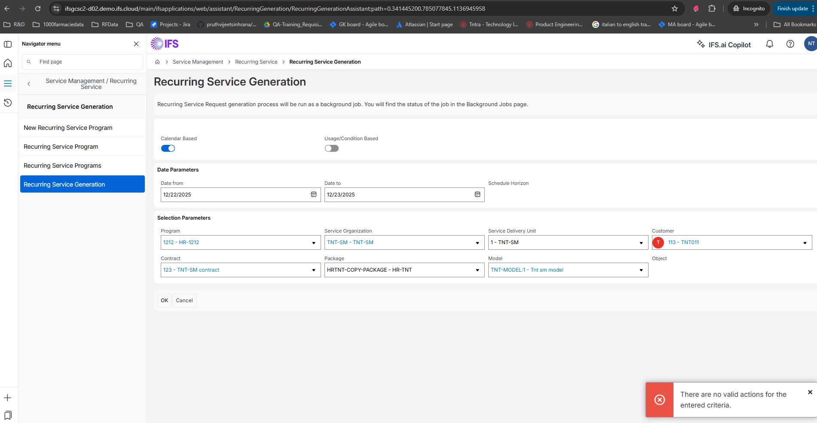Screen dimensions: 817x423
Task: Enable the Usage/Condition Based toggle
Action: pyautogui.click(x=332, y=148)
